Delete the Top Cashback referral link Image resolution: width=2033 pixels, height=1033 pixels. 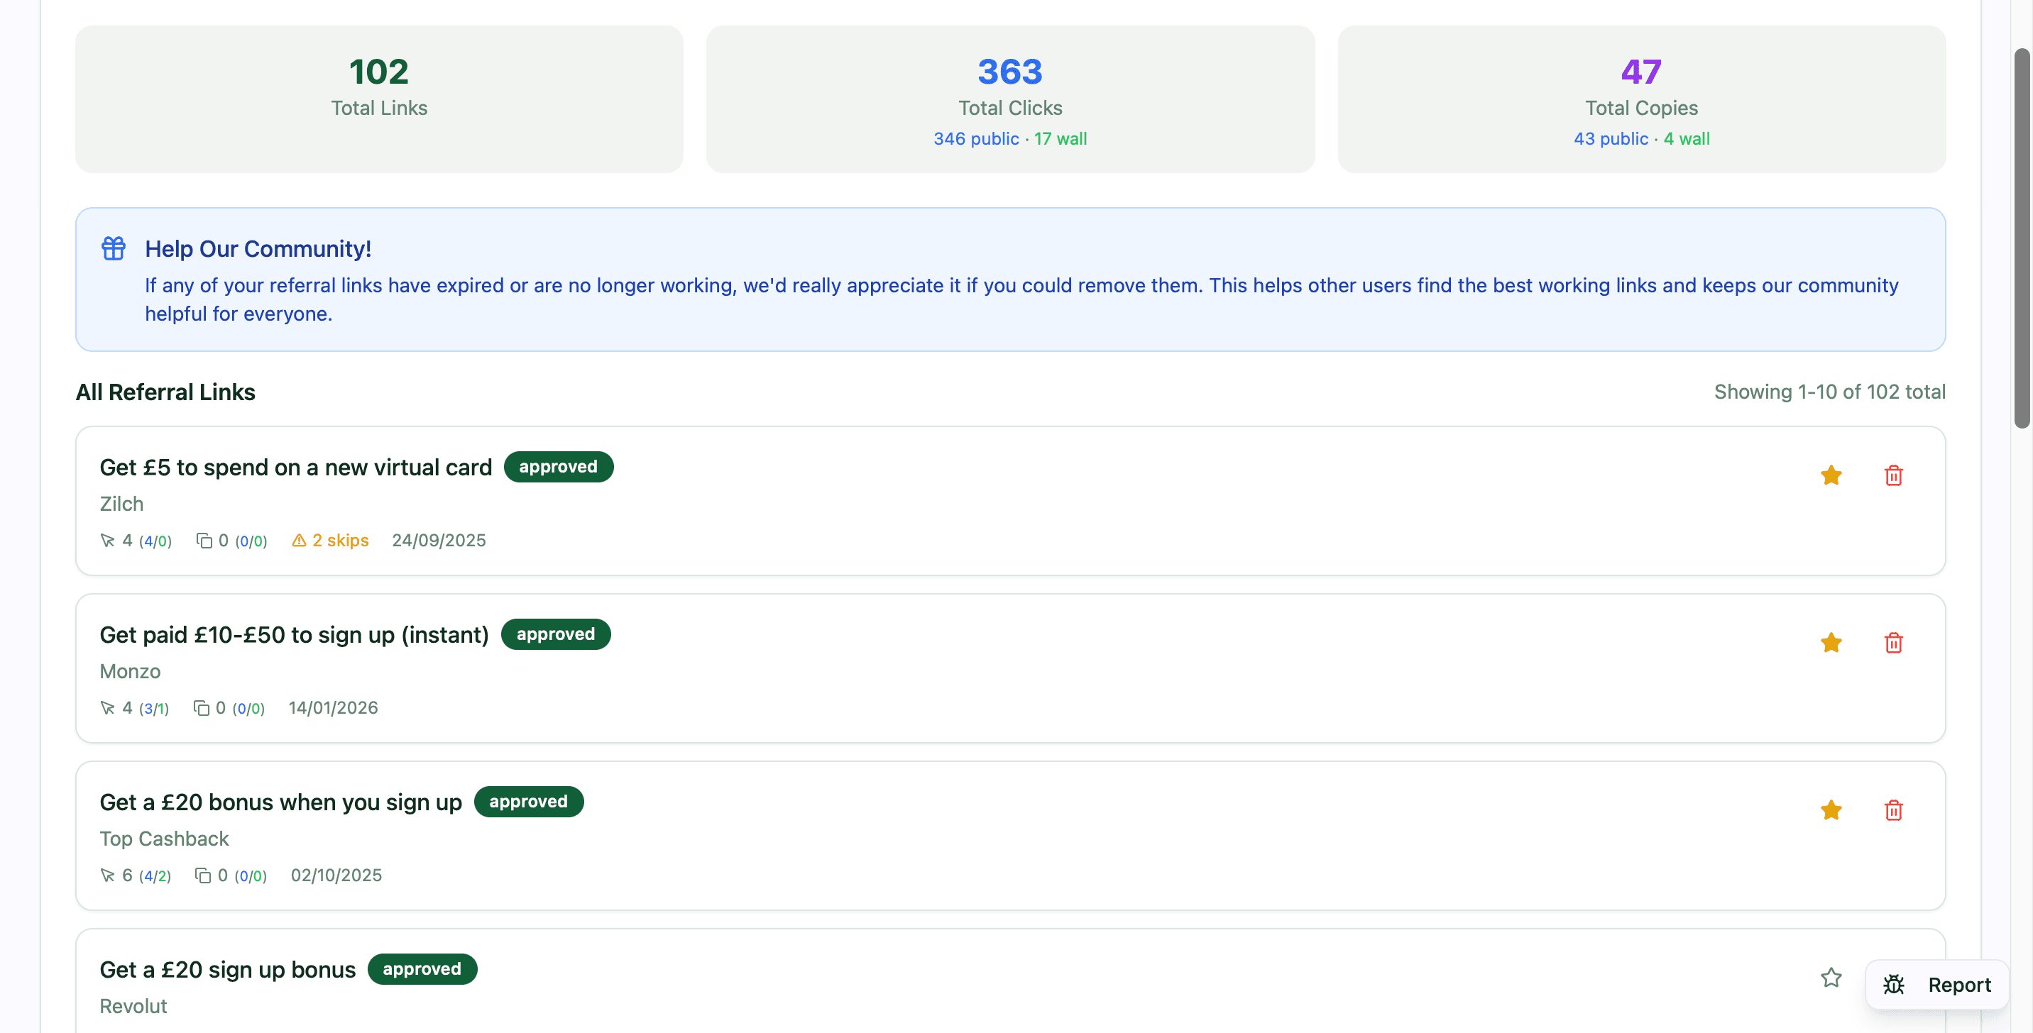(1893, 810)
